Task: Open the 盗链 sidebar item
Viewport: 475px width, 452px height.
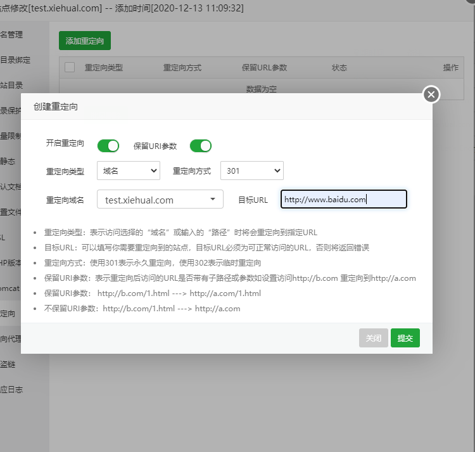Action: click(8, 364)
